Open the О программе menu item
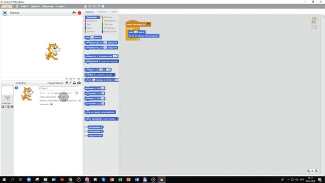The image size is (325, 183). [x=60, y=6]
